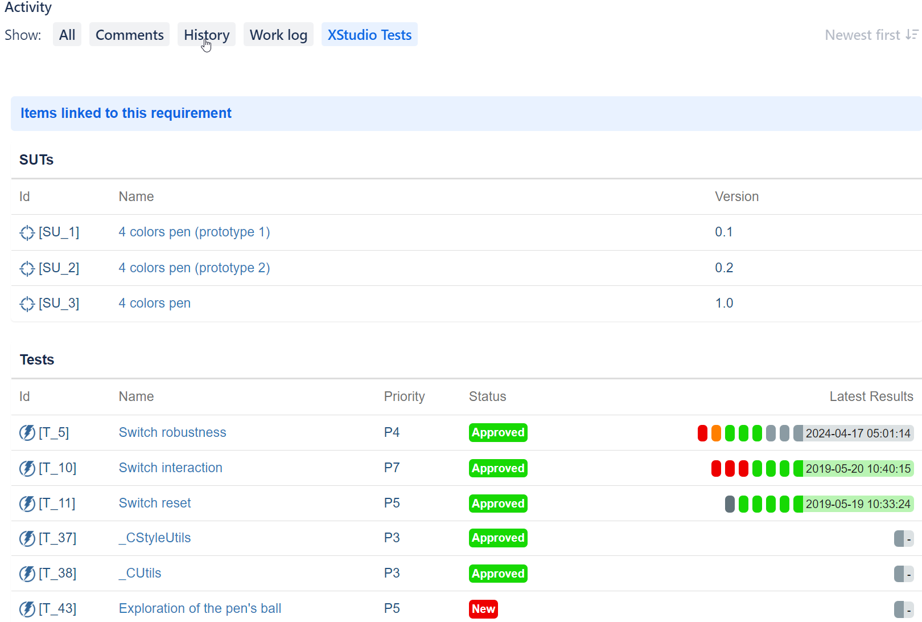Screen dimensions: 922x622
Task: Open the _CStyleUtils test link
Action: 154,538
